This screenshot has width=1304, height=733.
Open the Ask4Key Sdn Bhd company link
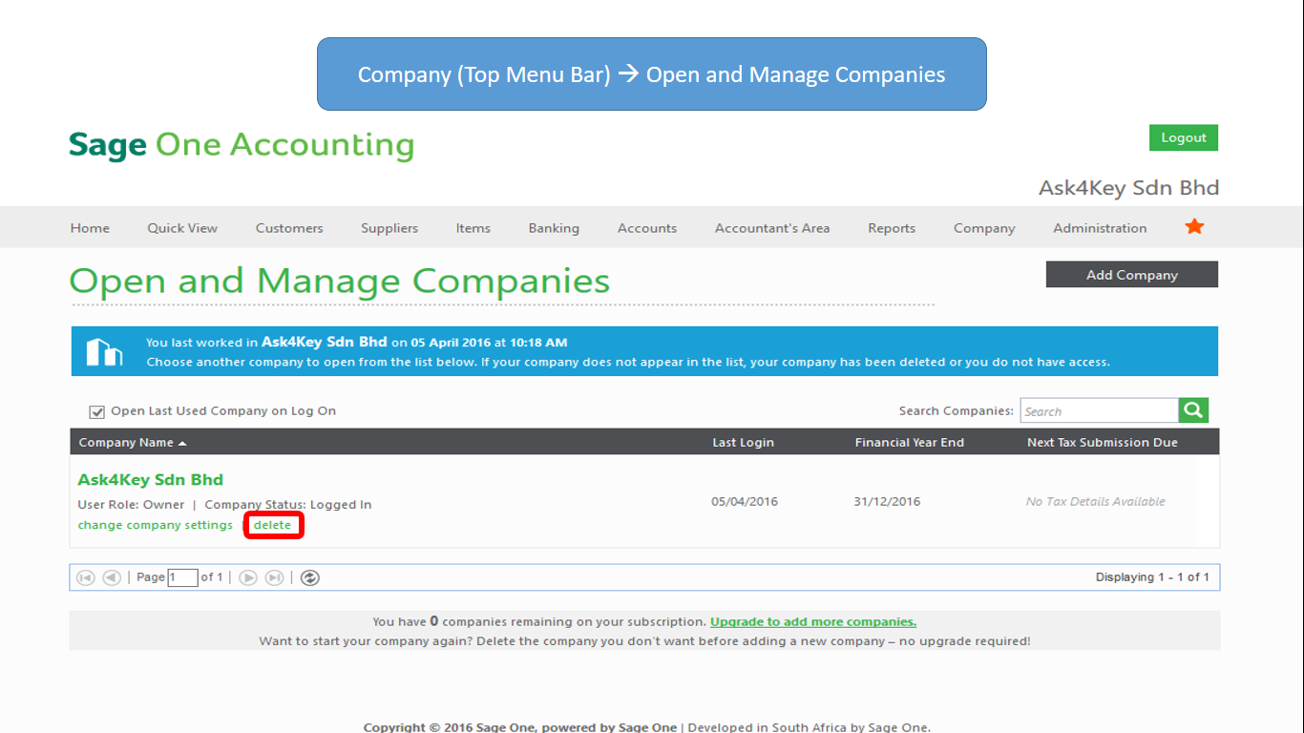coord(151,480)
